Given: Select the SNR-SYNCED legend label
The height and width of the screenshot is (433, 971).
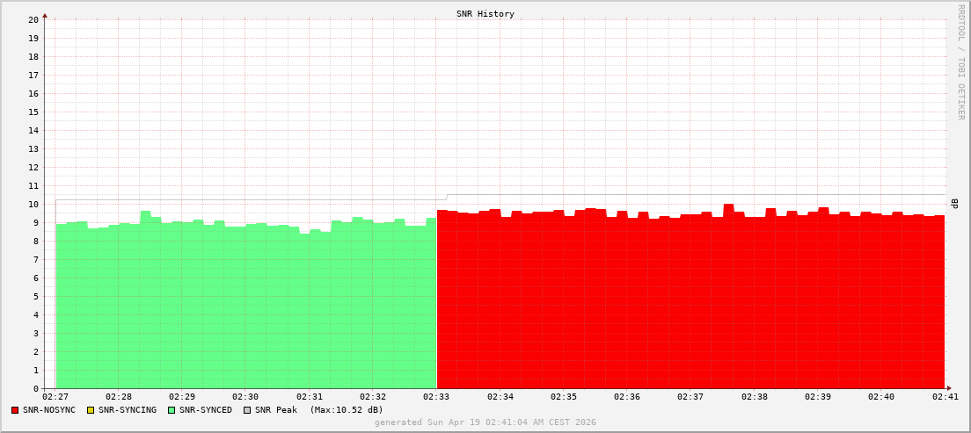Looking at the screenshot, I should pyautogui.click(x=206, y=410).
